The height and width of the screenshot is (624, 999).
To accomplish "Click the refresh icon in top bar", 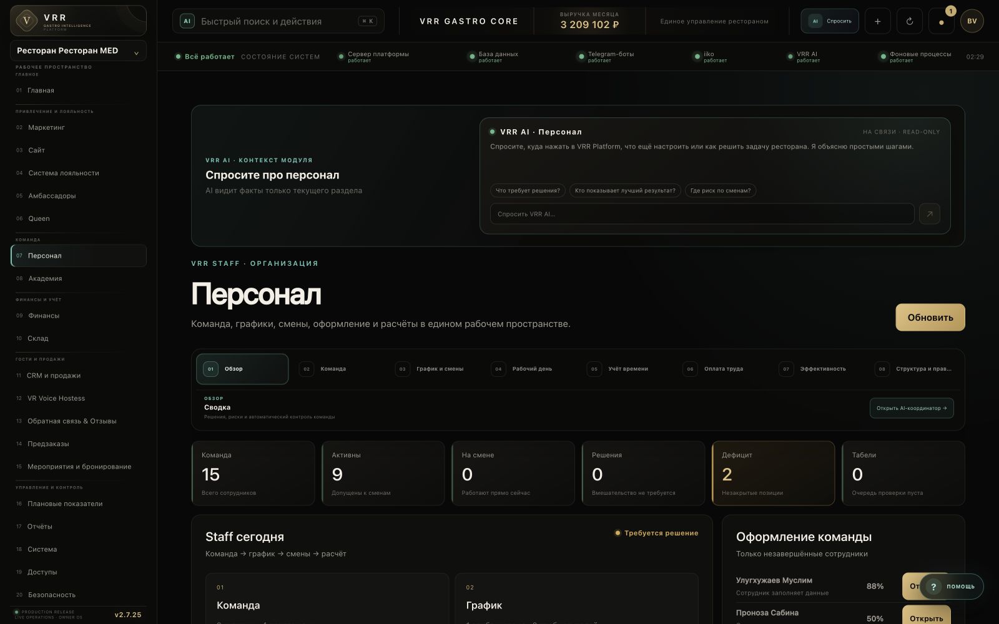I will coord(909,21).
